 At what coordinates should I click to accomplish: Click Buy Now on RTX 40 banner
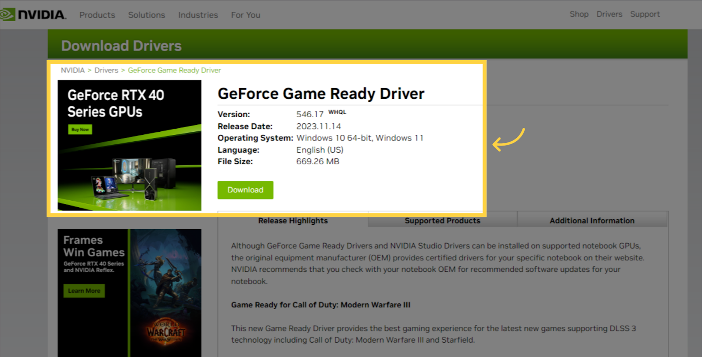point(80,130)
